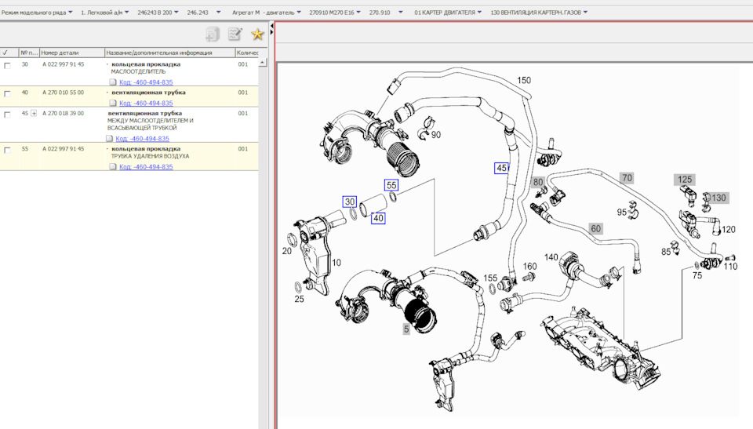
Task: Check the box for part number 30
Action: pos(7,65)
